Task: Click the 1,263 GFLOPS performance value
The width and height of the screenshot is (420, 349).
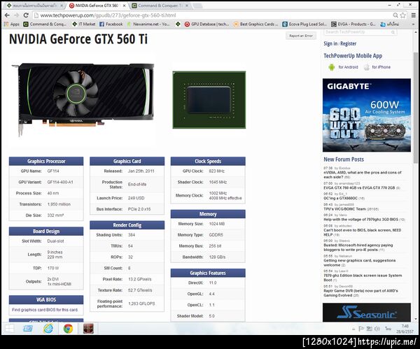Action: [141, 304]
